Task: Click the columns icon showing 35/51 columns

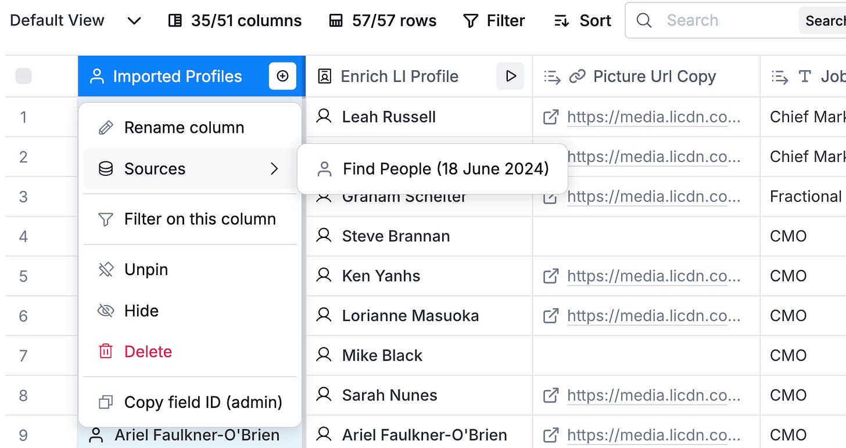Action: point(174,21)
